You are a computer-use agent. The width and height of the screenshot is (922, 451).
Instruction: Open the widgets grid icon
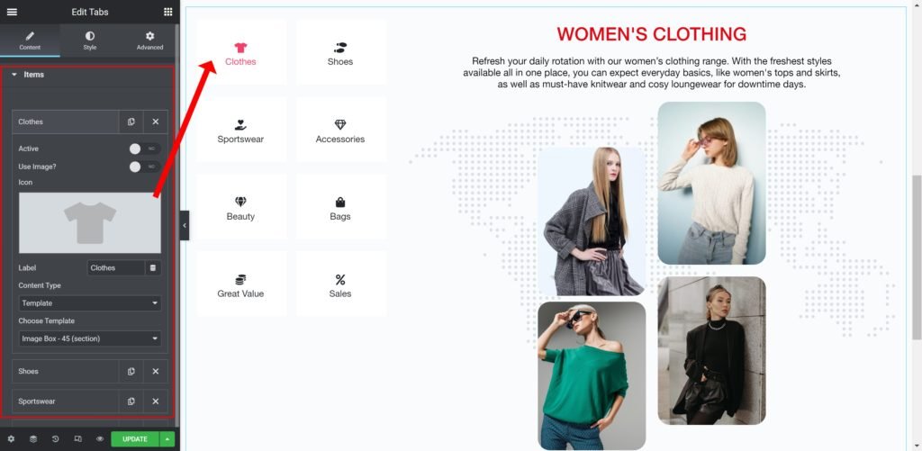pos(168,12)
